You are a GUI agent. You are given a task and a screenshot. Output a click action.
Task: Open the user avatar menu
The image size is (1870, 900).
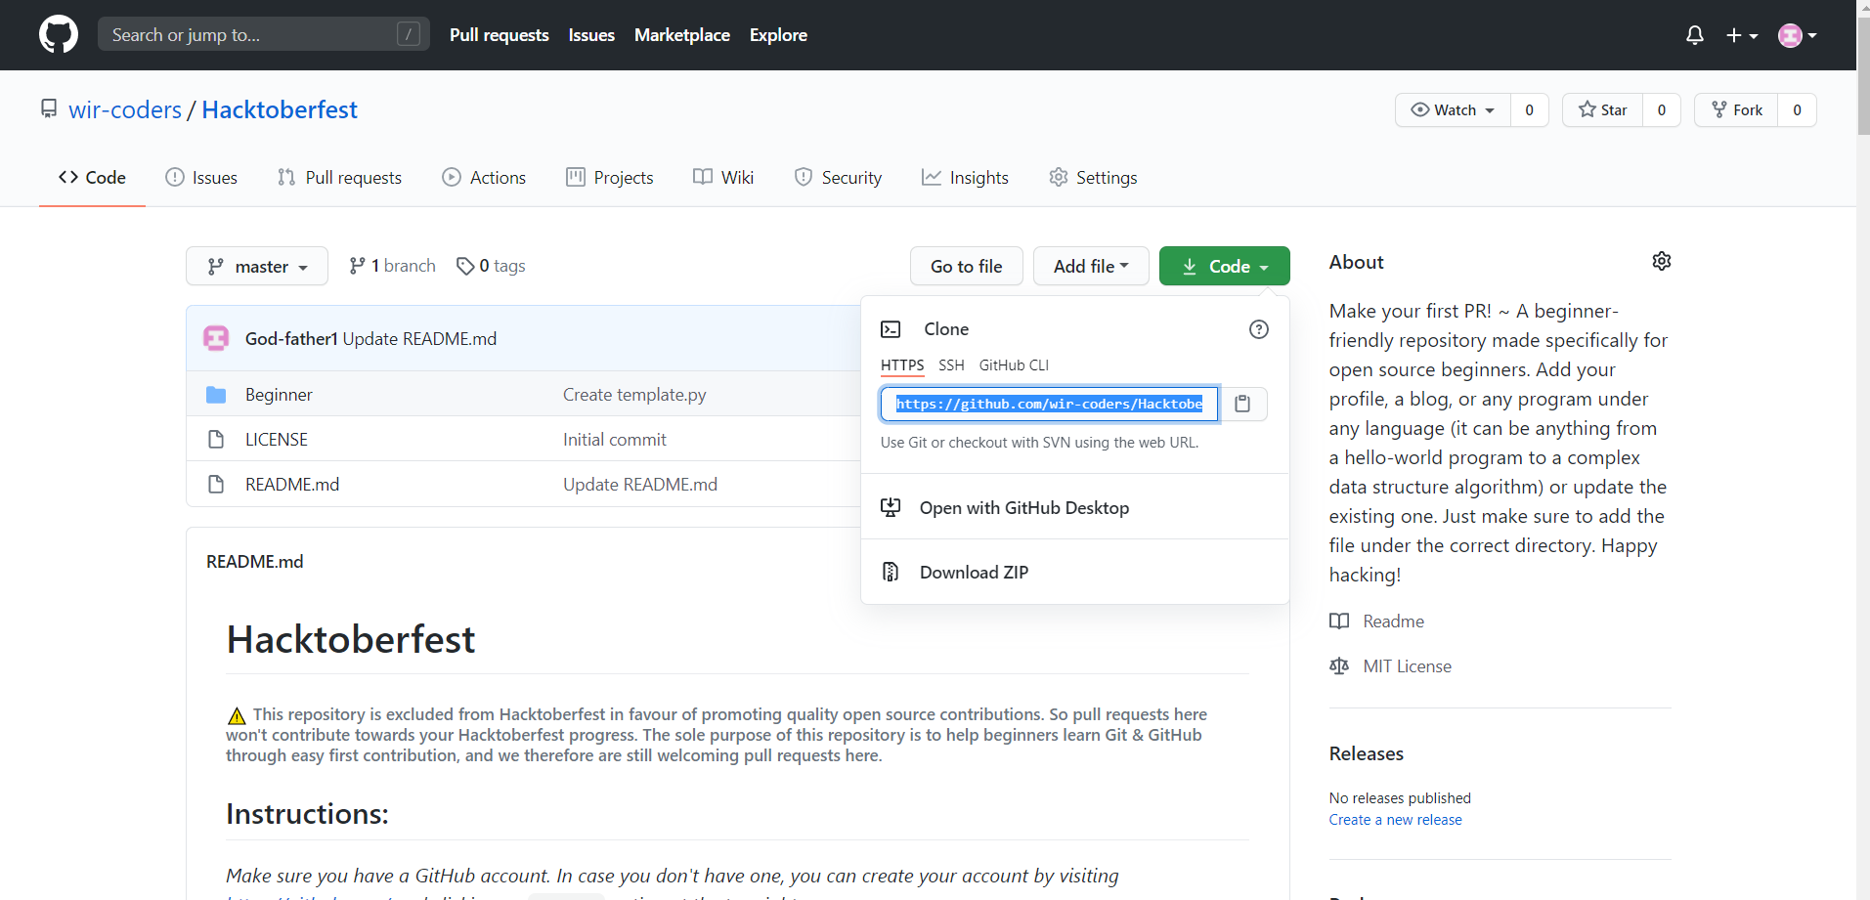1798,35
